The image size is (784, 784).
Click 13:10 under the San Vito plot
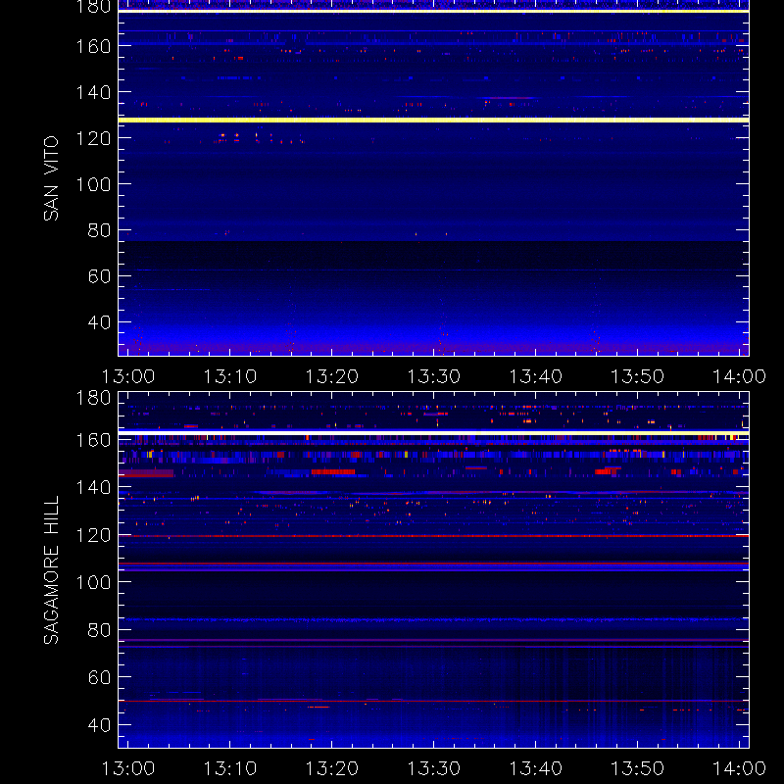[230, 376]
